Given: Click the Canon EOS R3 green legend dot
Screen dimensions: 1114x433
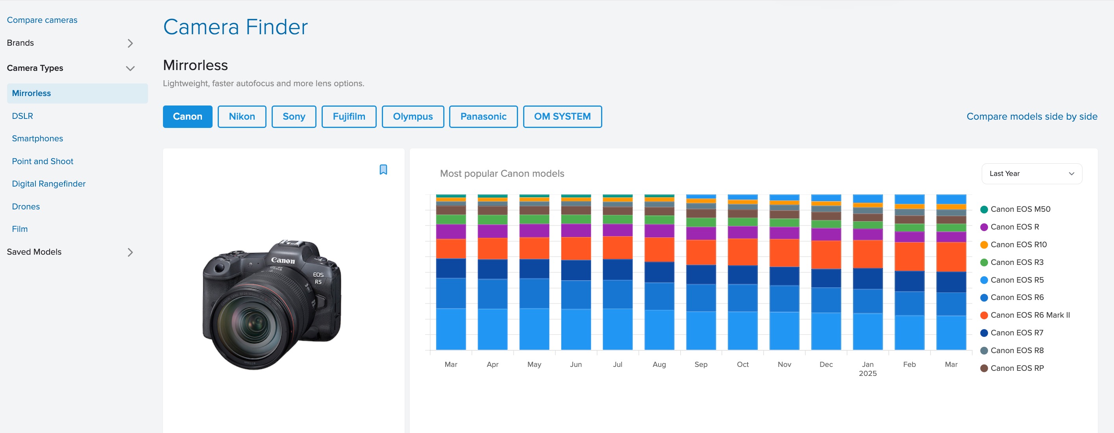Looking at the screenshot, I should coord(984,263).
